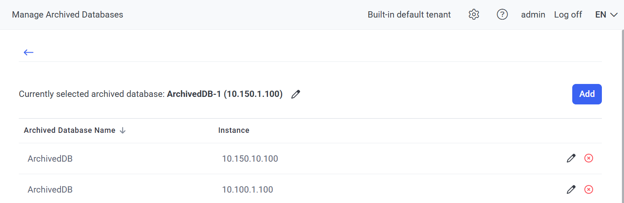
Task: Edit the archived database with instance 10.100.1.100
Action: (571, 190)
